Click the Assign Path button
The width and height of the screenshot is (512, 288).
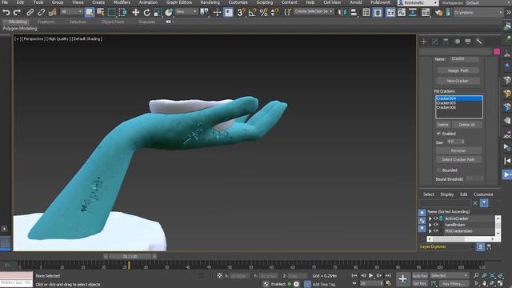pos(458,70)
